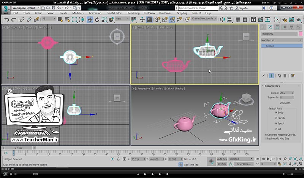Open the selection filter All dropdown
This screenshot has width=304, height=178.
click(x=49, y=19)
